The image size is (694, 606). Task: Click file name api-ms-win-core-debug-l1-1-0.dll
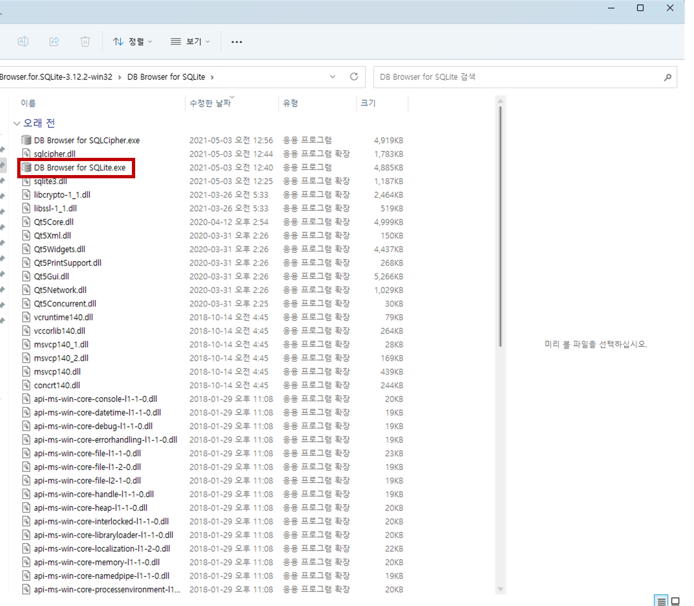[x=93, y=426]
